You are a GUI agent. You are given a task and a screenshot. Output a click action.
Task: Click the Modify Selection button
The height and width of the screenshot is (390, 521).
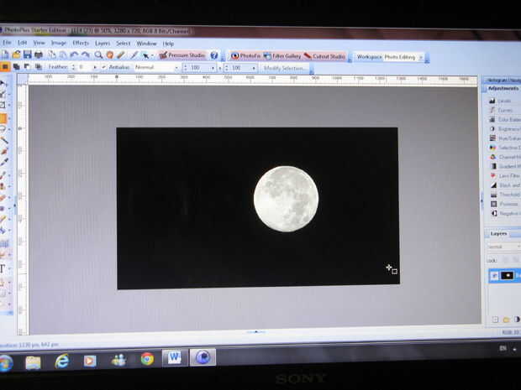pos(284,68)
